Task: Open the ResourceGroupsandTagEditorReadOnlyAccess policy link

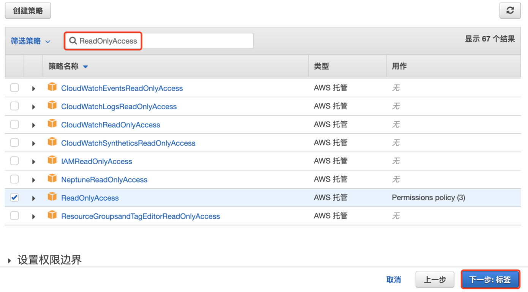Action: (x=141, y=216)
